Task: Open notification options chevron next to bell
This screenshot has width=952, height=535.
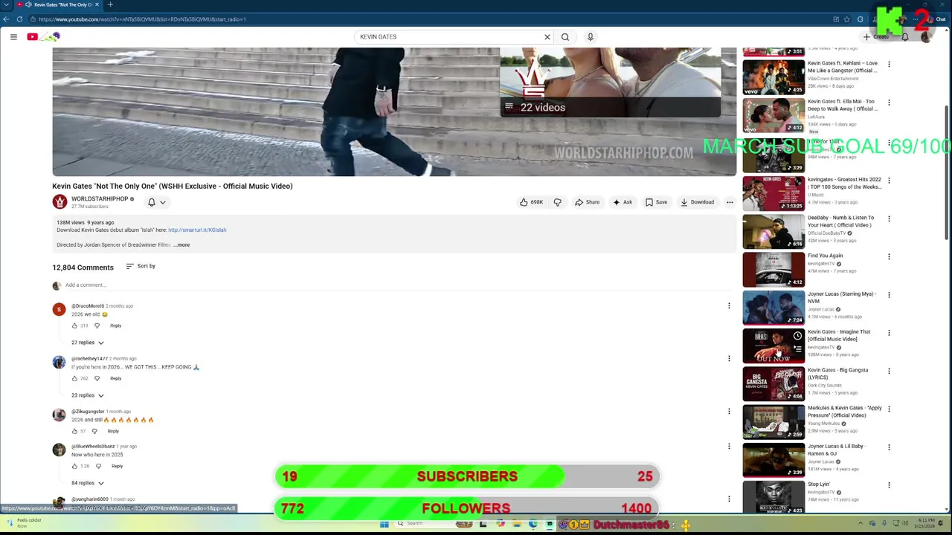Action: click(x=163, y=202)
